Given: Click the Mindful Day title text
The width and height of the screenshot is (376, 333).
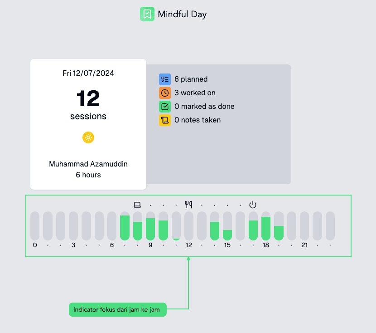Looking at the screenshot, I should (182, 14).
